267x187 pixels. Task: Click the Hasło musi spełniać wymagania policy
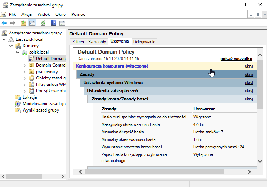pos(144,117)
